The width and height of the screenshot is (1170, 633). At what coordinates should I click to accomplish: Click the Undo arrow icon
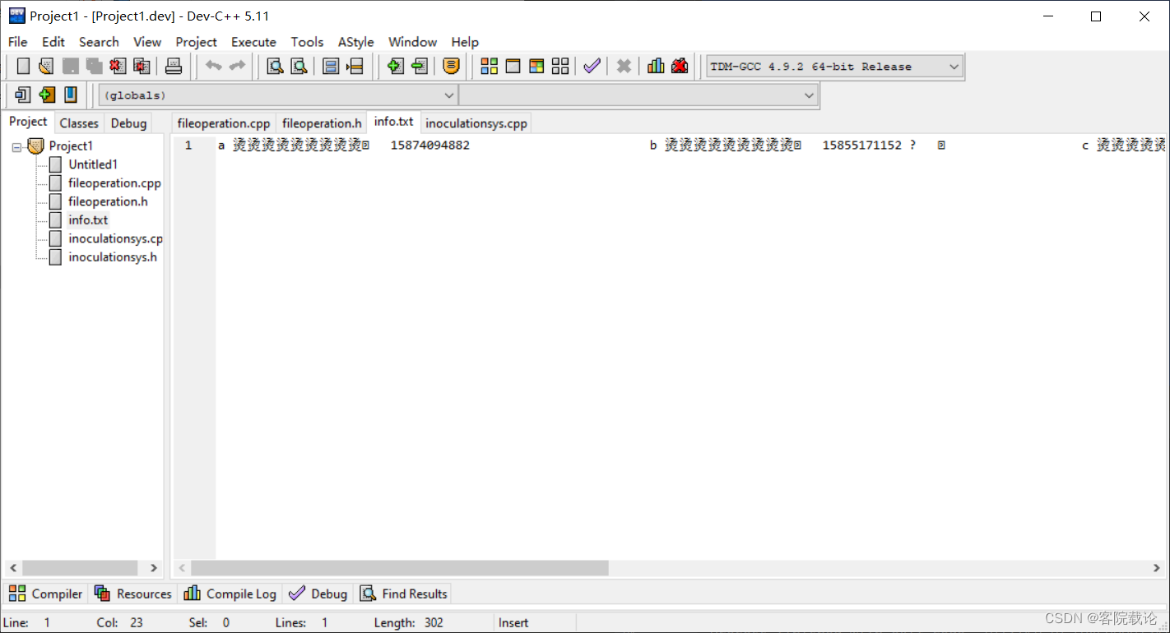pyautogui.click(x=213, y=66)
